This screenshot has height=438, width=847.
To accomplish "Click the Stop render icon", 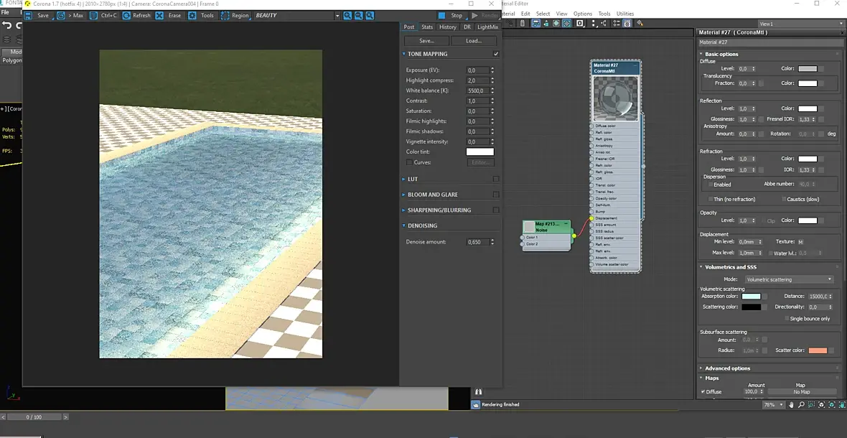I will point(442,16).
